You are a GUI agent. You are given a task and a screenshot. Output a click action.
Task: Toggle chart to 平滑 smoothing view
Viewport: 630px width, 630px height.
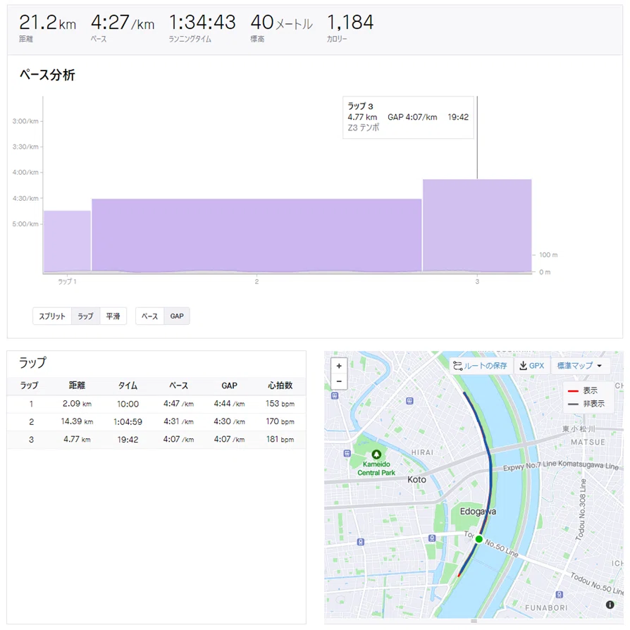113,316
